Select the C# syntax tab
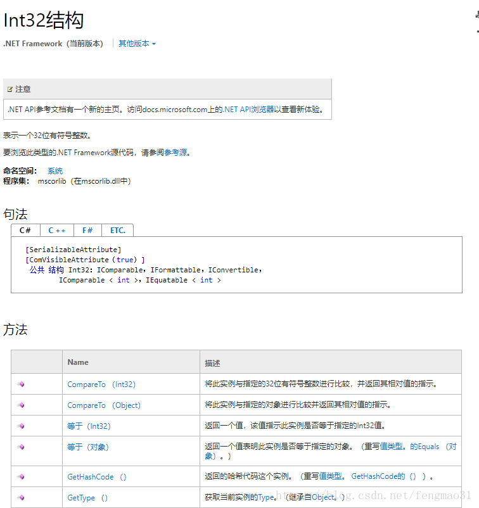The height and width of the screenshot is (508, 479). 25,231
